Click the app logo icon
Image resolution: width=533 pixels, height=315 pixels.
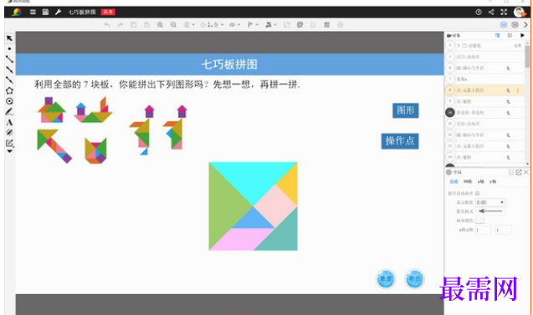point(17,12)
